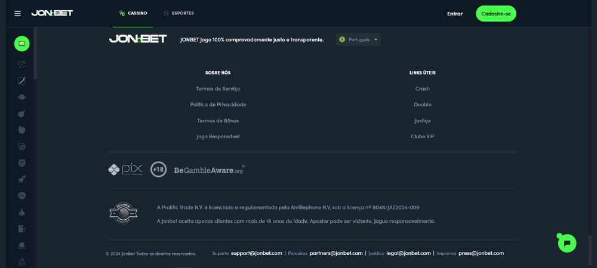Open the BeGambleAware.org logo link

point(209,170)
